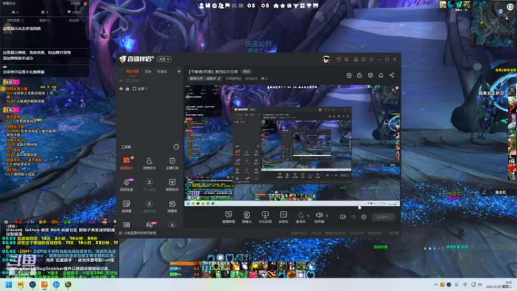The width and height of the screenshot is (517, 291).
Task: Edit the game category tag with pencil
Action: (205, 78)
